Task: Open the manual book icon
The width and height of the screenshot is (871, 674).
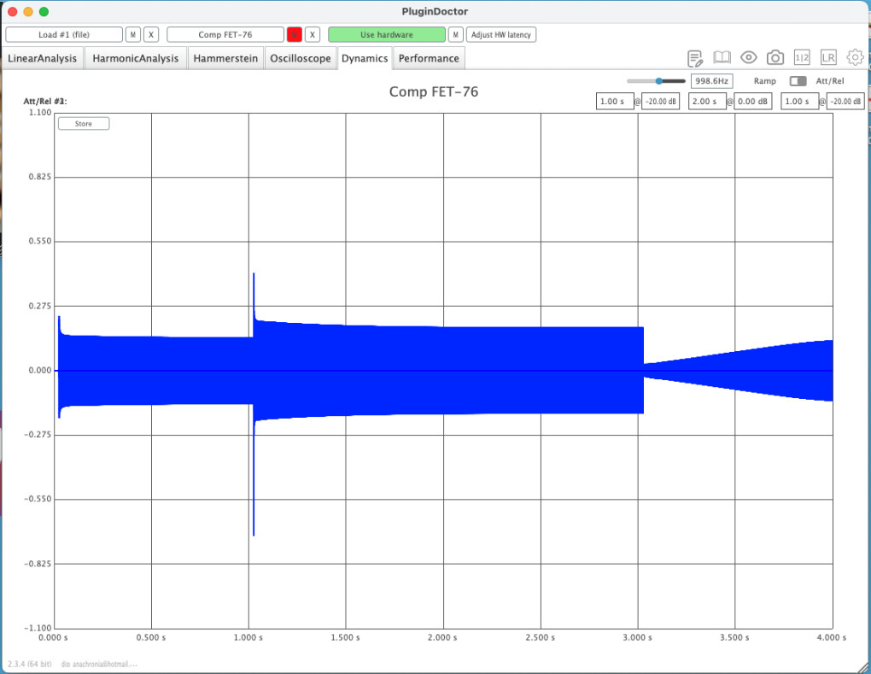Action: point(722,57)
